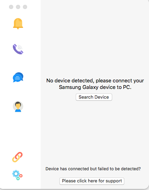149x190 pixels.
Task: Open the messages chat bubbles section
Action: tap(18, 77)
